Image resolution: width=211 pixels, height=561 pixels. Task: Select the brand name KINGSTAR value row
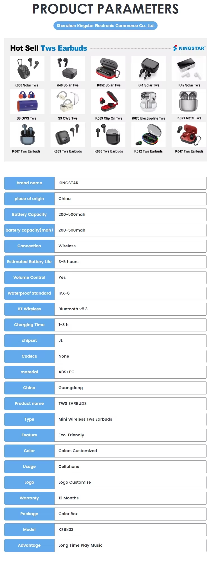click(131, 183)
